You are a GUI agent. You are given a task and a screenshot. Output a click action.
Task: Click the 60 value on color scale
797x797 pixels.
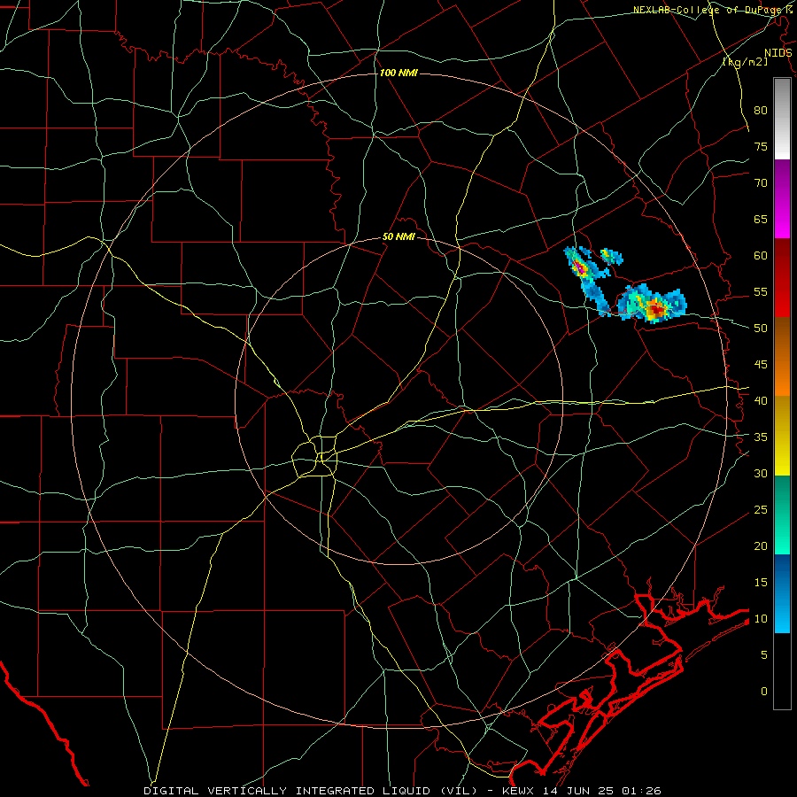click(761, 256)
